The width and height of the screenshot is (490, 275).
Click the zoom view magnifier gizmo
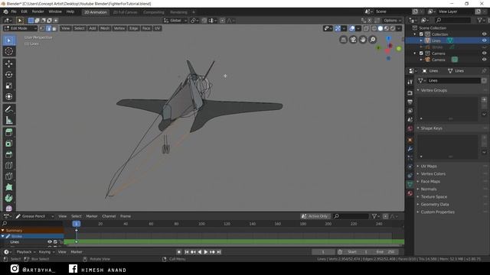pos(373,40)
